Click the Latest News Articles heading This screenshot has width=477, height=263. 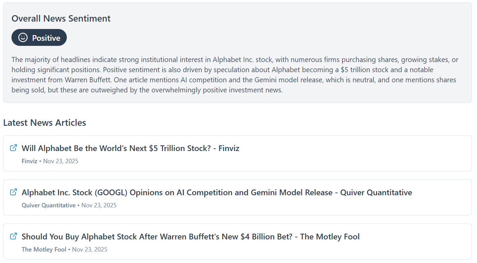[x=45, y=123]
